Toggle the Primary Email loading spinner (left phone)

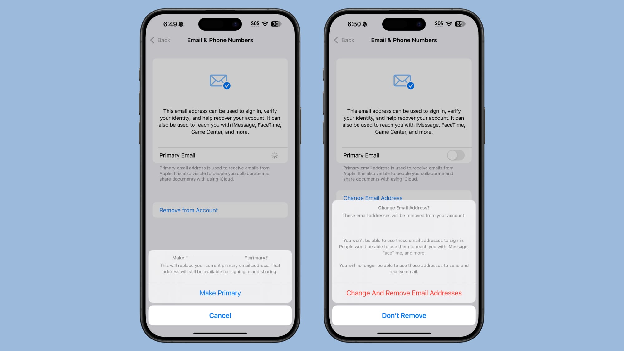click(274, 155)
